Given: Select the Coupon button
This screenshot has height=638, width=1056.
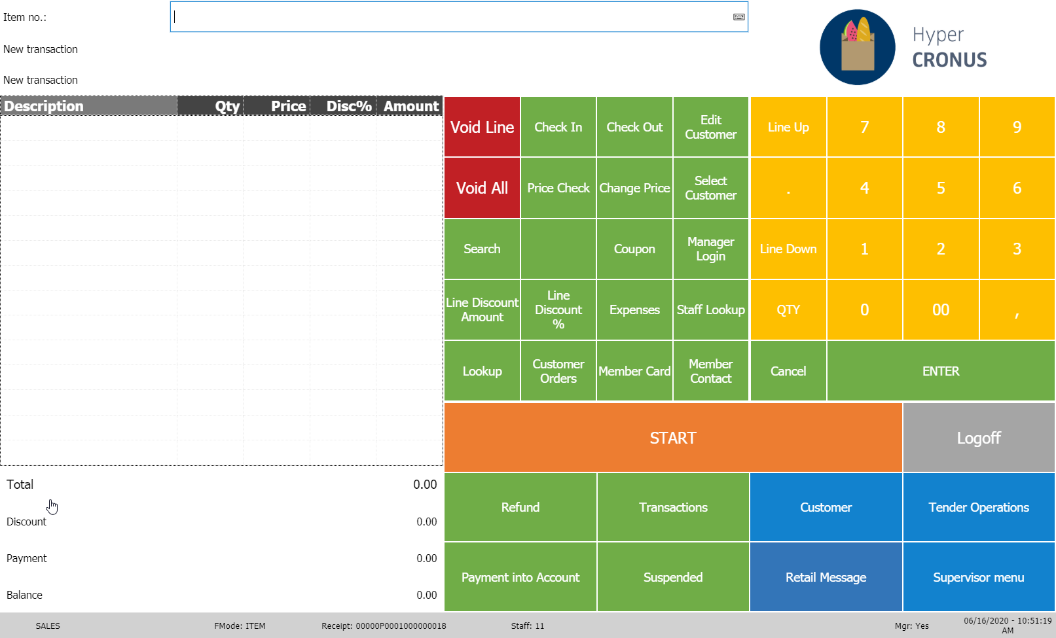Looking at the screenshot, I should tap(634, 249).
